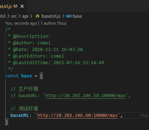Open the api breadcrumb folder
Screen dimensions: 149x130
pyautogui.click(x=25, y=16)
